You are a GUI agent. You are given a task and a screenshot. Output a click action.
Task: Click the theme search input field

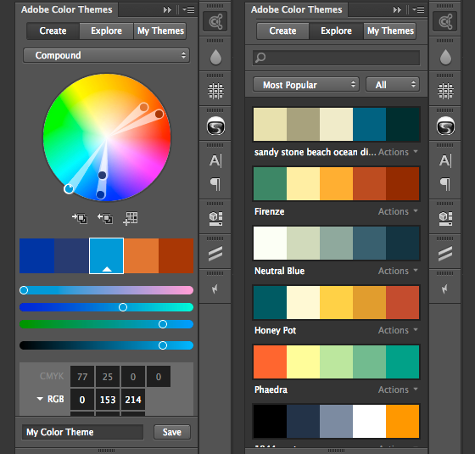click(x=336, y=58)
